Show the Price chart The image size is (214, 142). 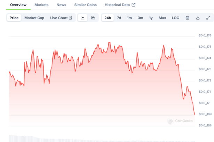[x=14, y=18]
